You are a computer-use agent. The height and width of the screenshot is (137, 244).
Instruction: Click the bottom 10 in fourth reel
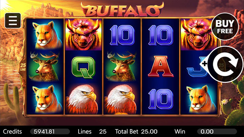coord(161,99)
